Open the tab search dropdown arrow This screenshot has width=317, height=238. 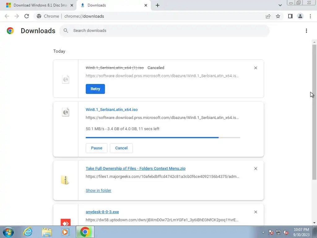tap(280, 5)
